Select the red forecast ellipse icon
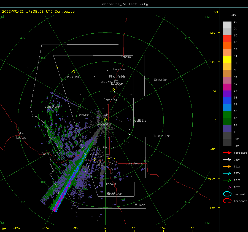The height and width of the screenshot is (232, 248). click(x=227, y=201)
